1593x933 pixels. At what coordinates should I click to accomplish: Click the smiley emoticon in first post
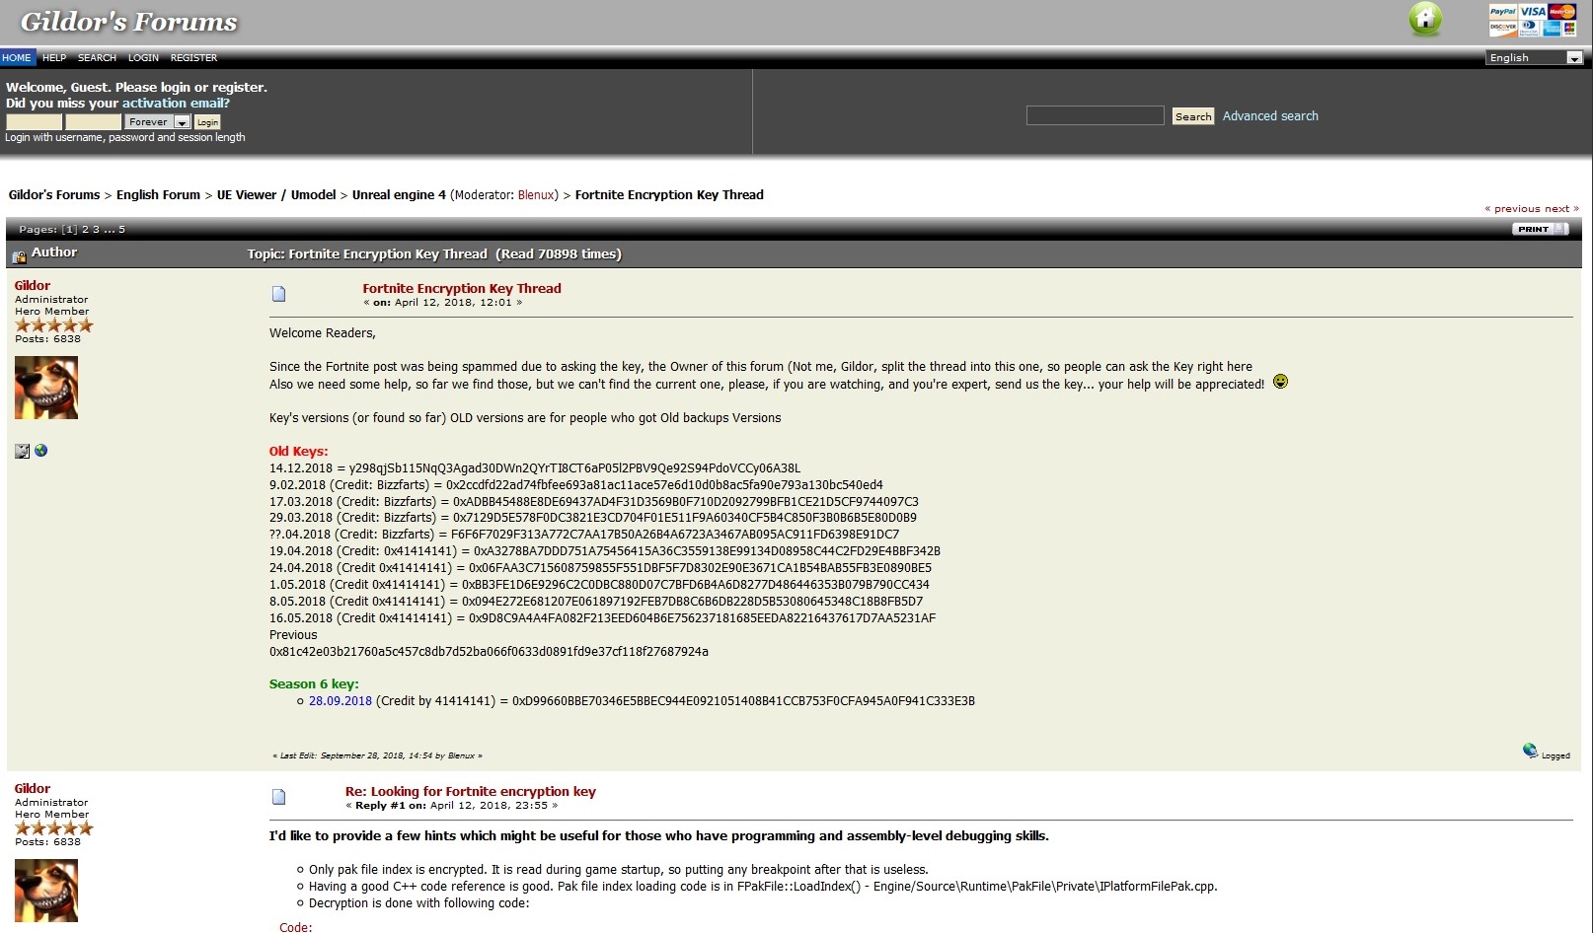point(1280,382)
